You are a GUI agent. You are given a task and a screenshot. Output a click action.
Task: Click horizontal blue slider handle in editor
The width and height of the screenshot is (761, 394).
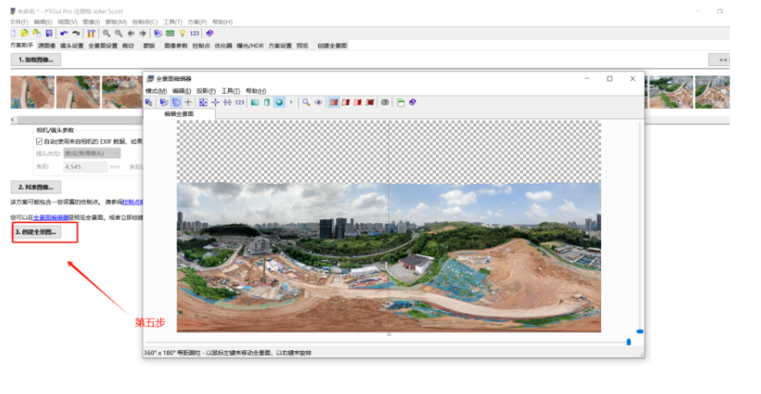click(629, 342)
